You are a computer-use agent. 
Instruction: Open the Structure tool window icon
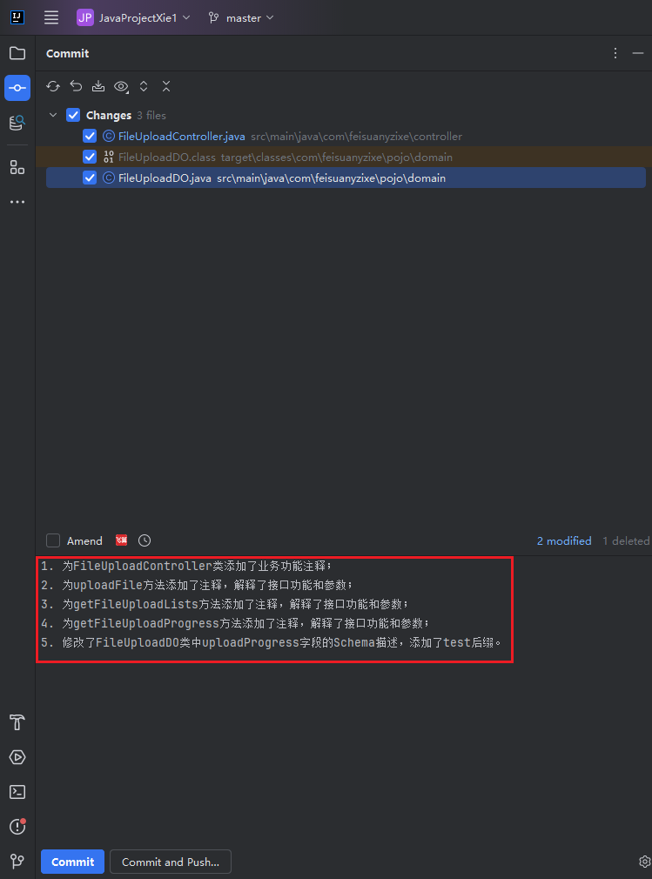17,167
